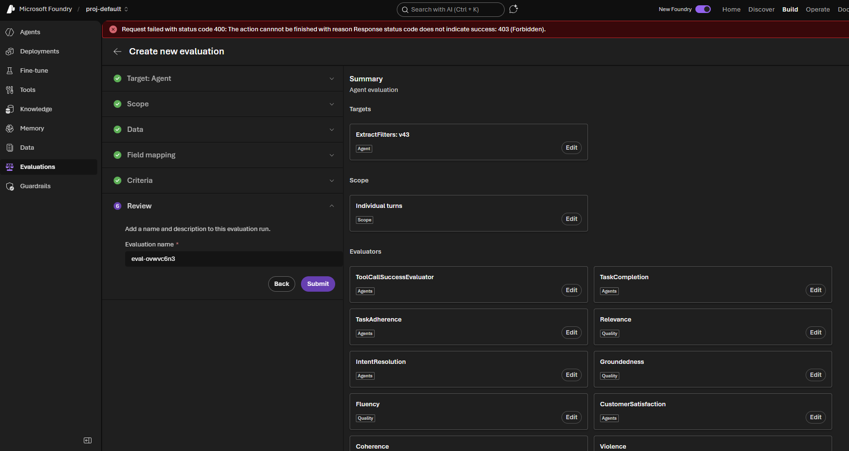Open the Memory sidebar icon
Viewport: 849px width, 451px height.
(x=10, y=129)
